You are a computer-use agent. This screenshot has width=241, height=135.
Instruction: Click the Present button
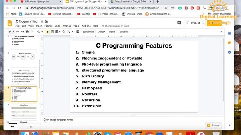193,23
